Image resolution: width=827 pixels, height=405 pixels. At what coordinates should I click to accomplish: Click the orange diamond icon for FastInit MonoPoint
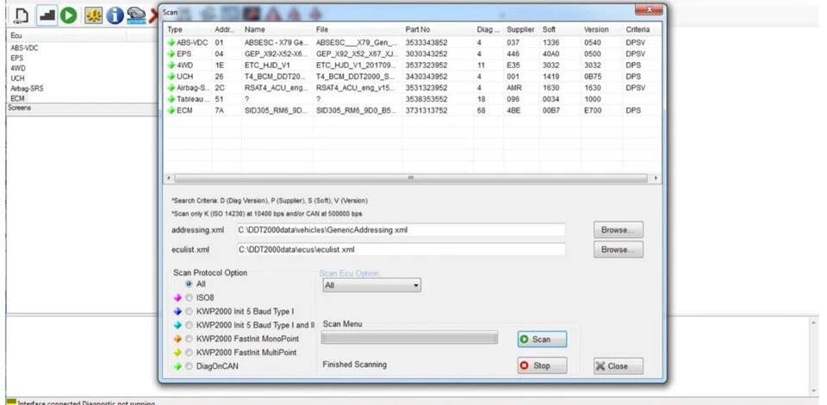click(177, 340)
